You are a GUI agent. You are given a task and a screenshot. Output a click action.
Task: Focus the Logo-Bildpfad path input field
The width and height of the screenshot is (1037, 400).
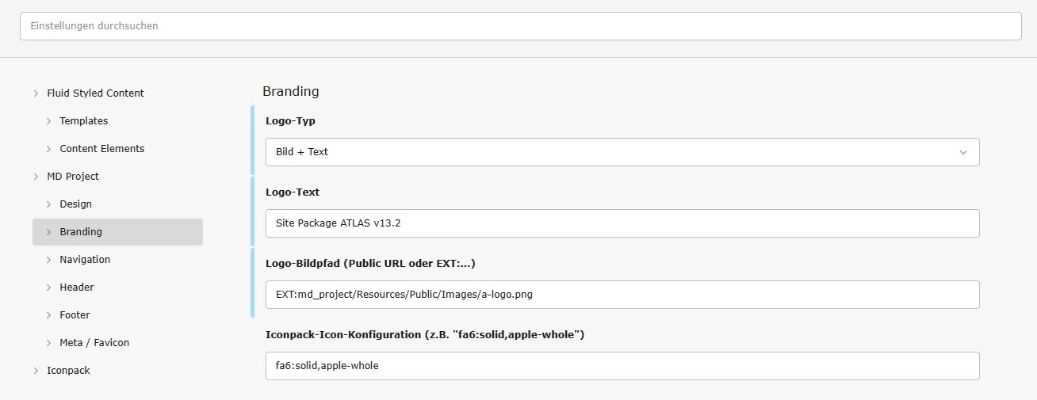[x=622, y=295]
